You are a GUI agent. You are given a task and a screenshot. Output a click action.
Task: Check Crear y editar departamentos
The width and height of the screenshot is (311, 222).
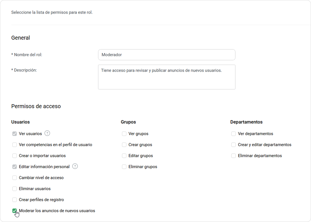pyautogui.click(x=234, y=145)
